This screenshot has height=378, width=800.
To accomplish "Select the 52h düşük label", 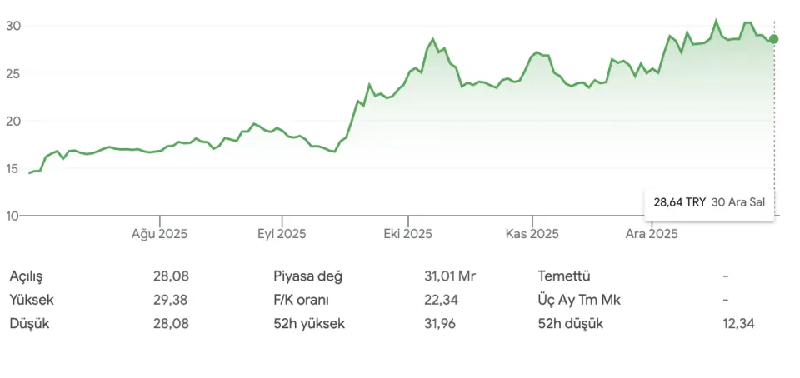I will pyautogui.click(x=571, y=323).
